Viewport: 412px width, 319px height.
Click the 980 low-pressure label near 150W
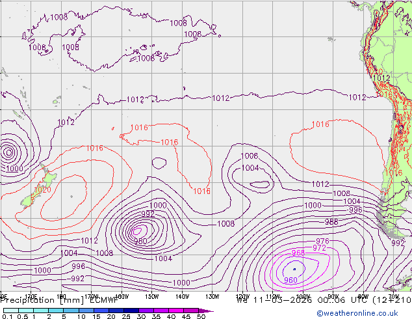tap(140, 241)
